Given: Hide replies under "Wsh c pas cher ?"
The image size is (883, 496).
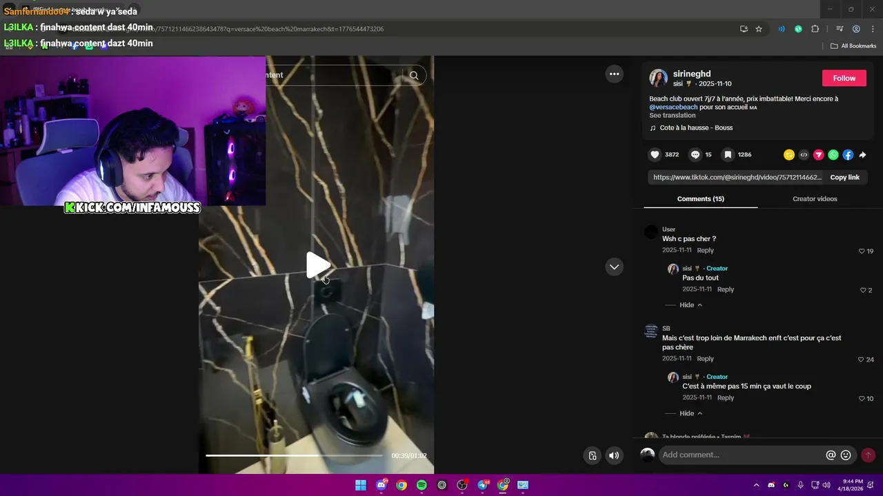Looking at the screenshot, I should click(691, 305).
